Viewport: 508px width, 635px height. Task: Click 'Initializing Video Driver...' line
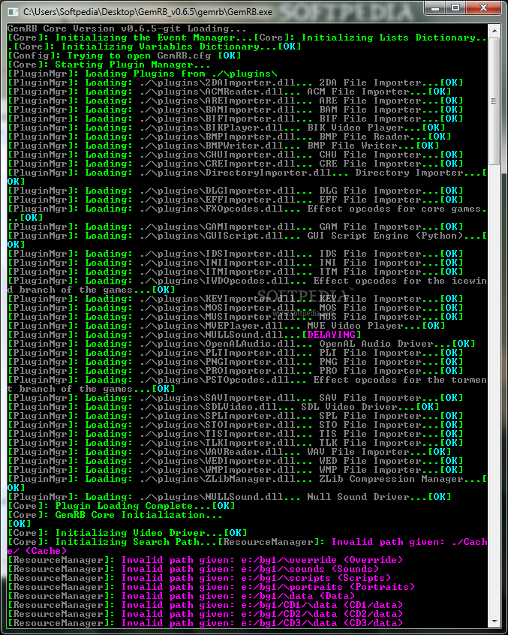click(x=127, y=533)
